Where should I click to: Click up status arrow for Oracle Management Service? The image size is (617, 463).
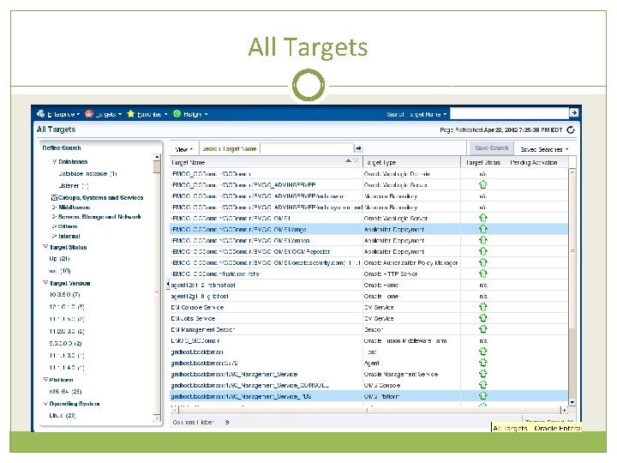(482, 373)
